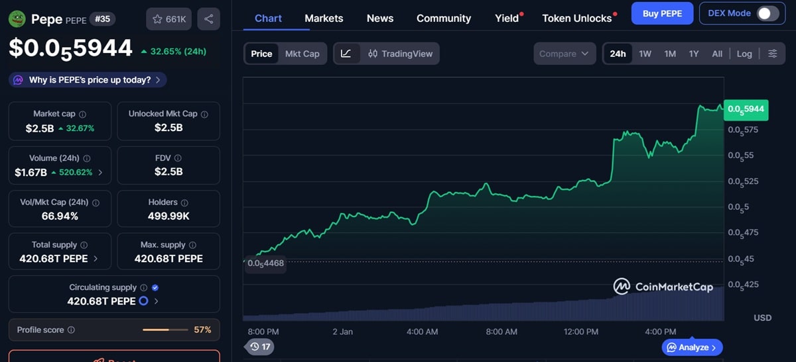This screenshot has width=796, height=362.
Task: Select the 24h time range
Action: click(618, 54)
